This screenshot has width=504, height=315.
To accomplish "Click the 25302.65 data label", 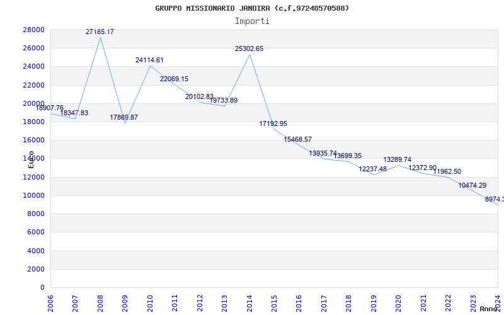I will click(x=249, y=49).
